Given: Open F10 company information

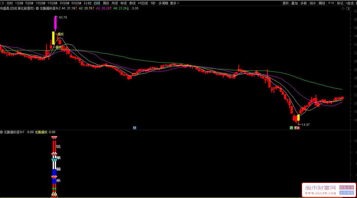Looking at the screenshot, I should coord(331,3).
